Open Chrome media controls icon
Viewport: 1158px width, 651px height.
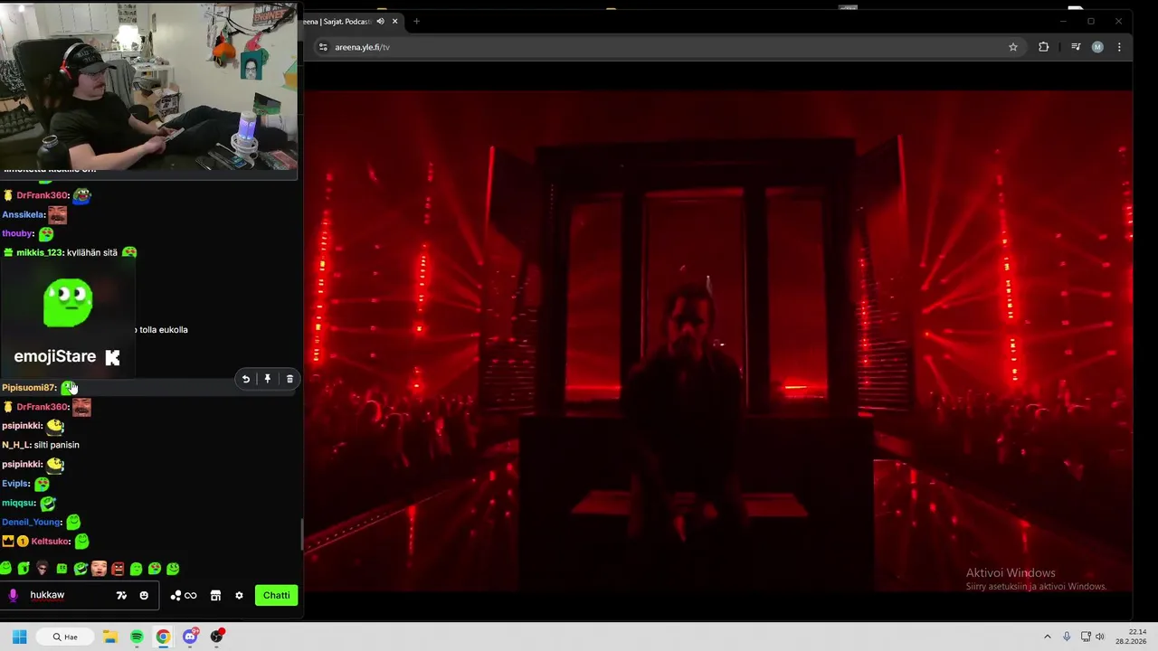point(1076,47)
